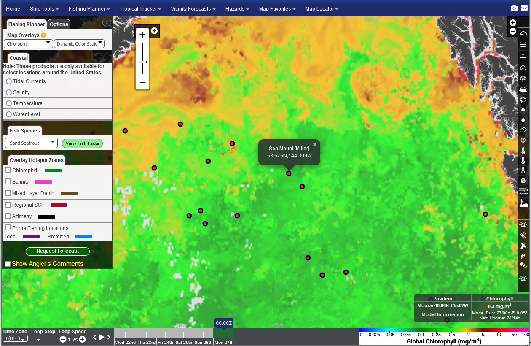The image size is (531, 346).
Task: Select the rain cloud layer icon
Action: point(523,78)
